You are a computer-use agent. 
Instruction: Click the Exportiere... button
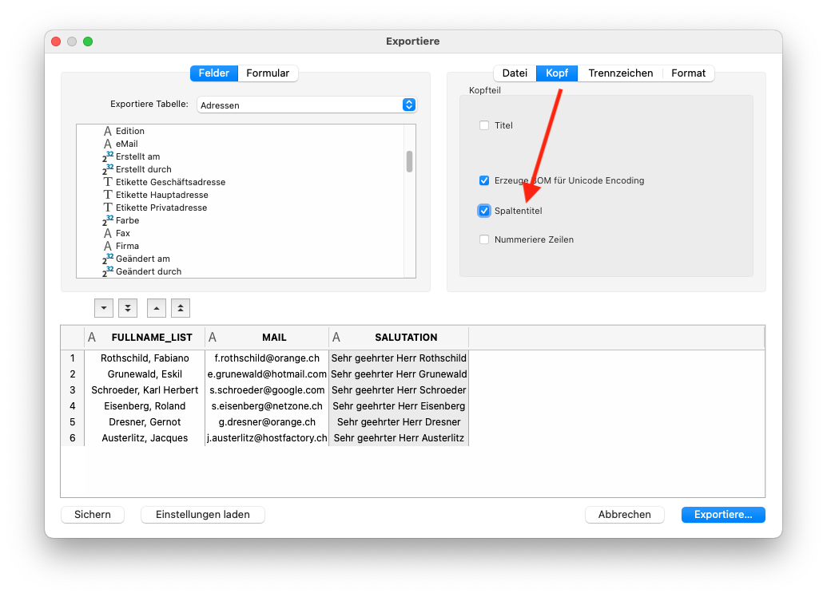[723, 515]
